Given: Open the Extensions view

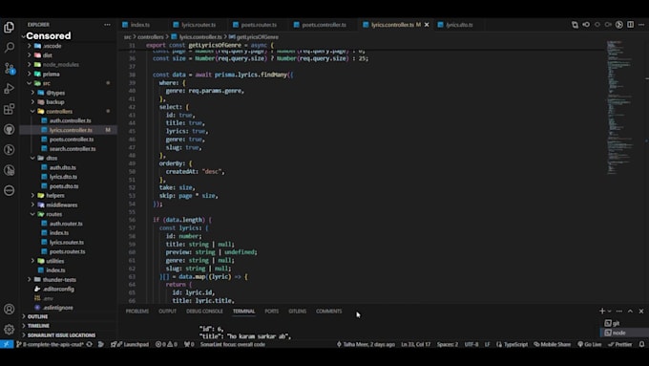Looking at the screenshot, I should (x=9, y=109).
